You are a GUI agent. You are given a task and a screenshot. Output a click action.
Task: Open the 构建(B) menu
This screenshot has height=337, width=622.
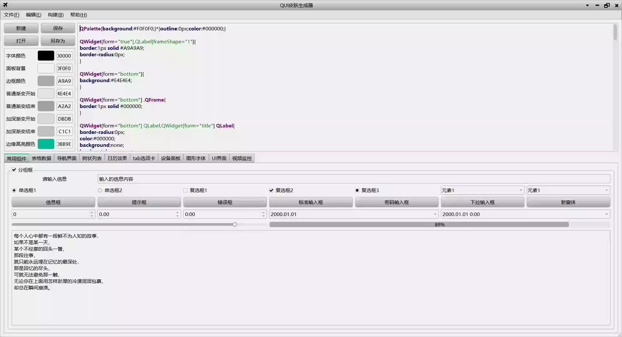(56, 15)
